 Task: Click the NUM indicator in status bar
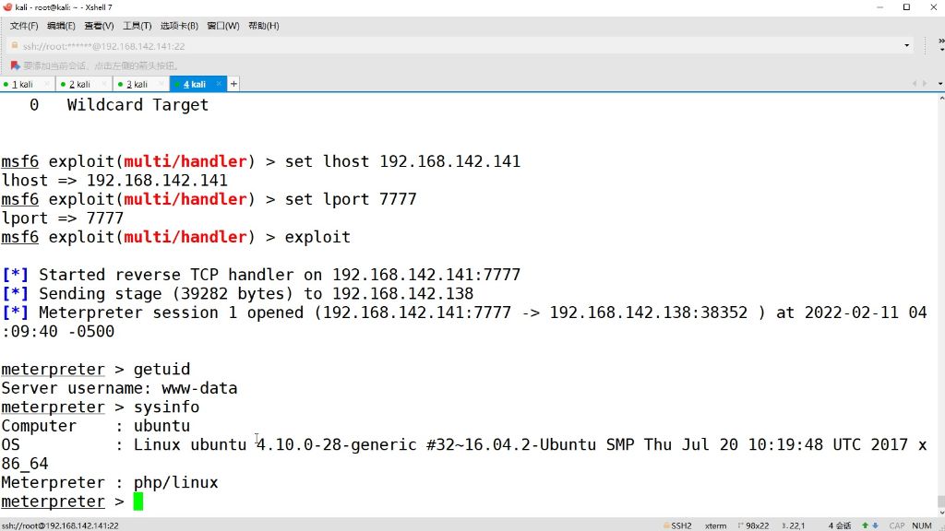[x=922, y=525]
